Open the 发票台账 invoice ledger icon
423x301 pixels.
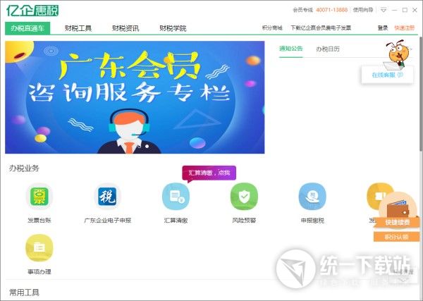pyautogui.click(x=39, y=197)
